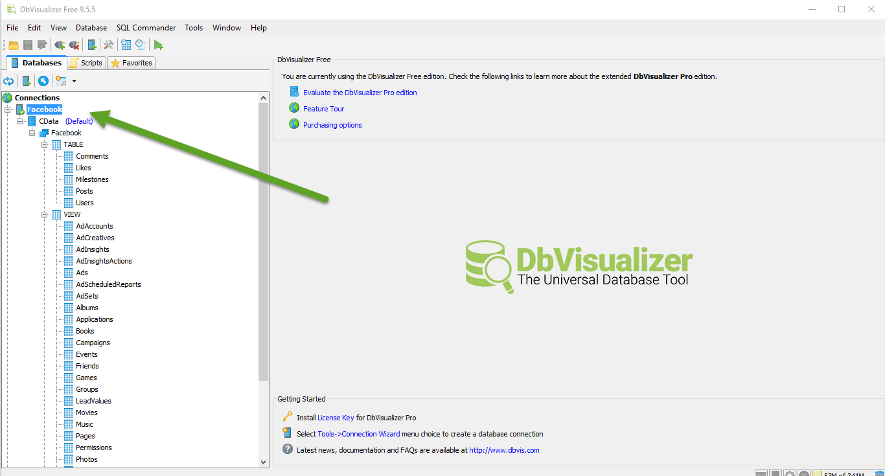
Task: Select the AdCreatives view
Action: (95, 238)
